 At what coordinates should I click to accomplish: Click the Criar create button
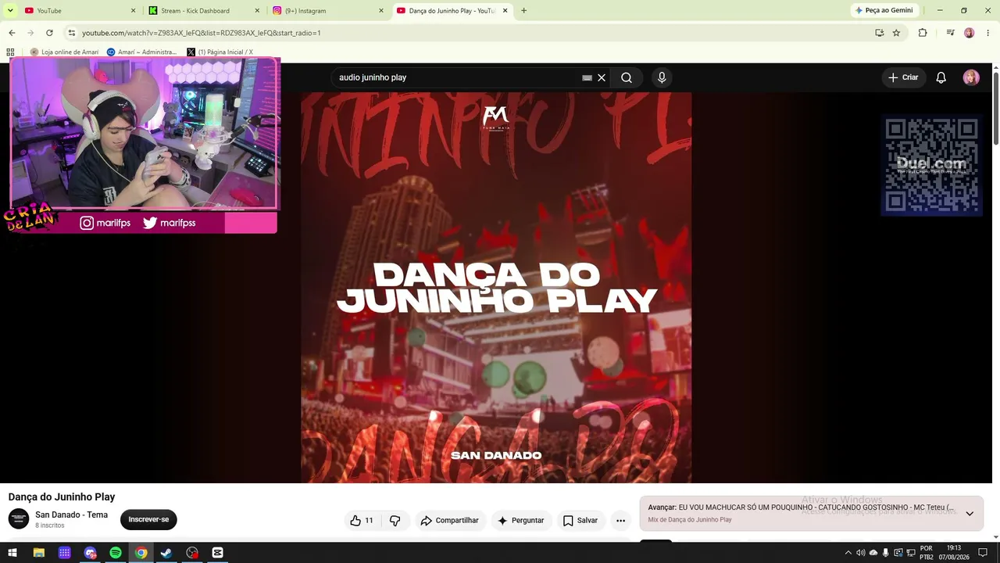click(x=904, y=77)
